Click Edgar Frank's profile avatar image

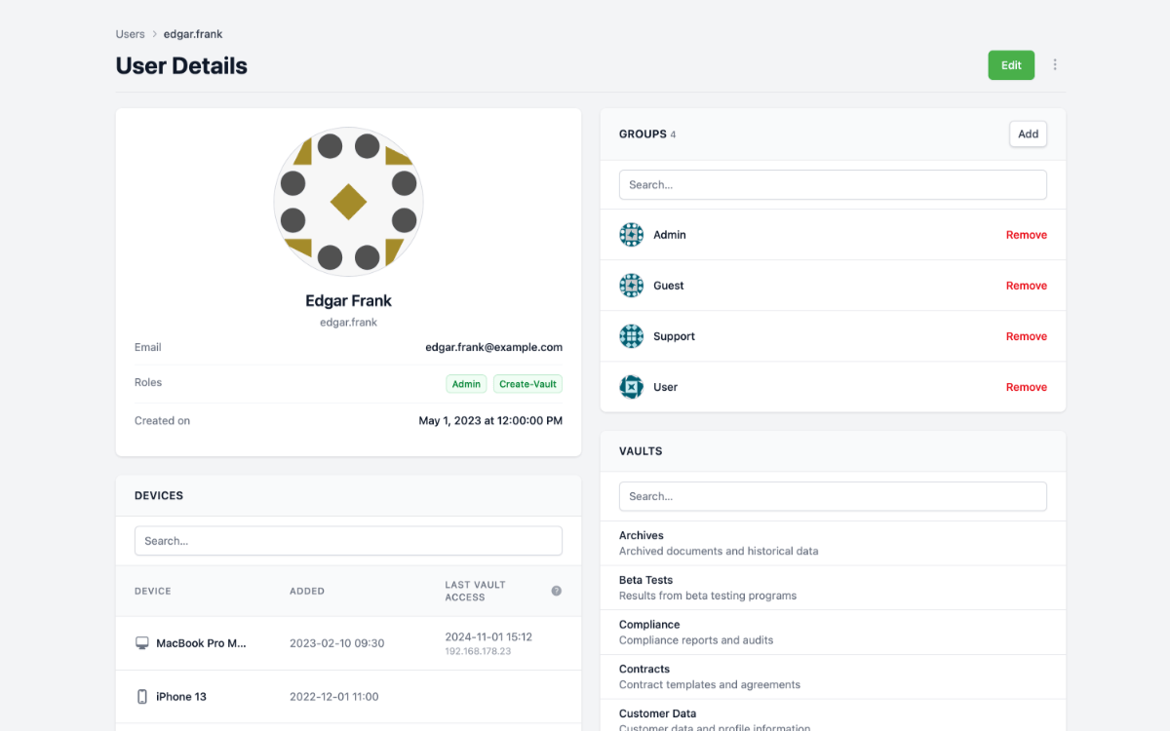click(x=348, y=201)
